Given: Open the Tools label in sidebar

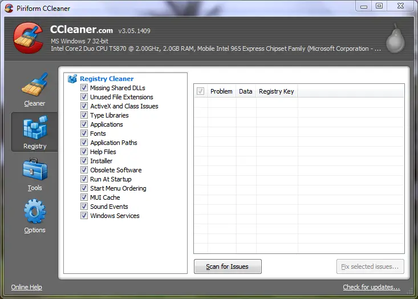Looking at the screenshot, I should click(35, 188).
